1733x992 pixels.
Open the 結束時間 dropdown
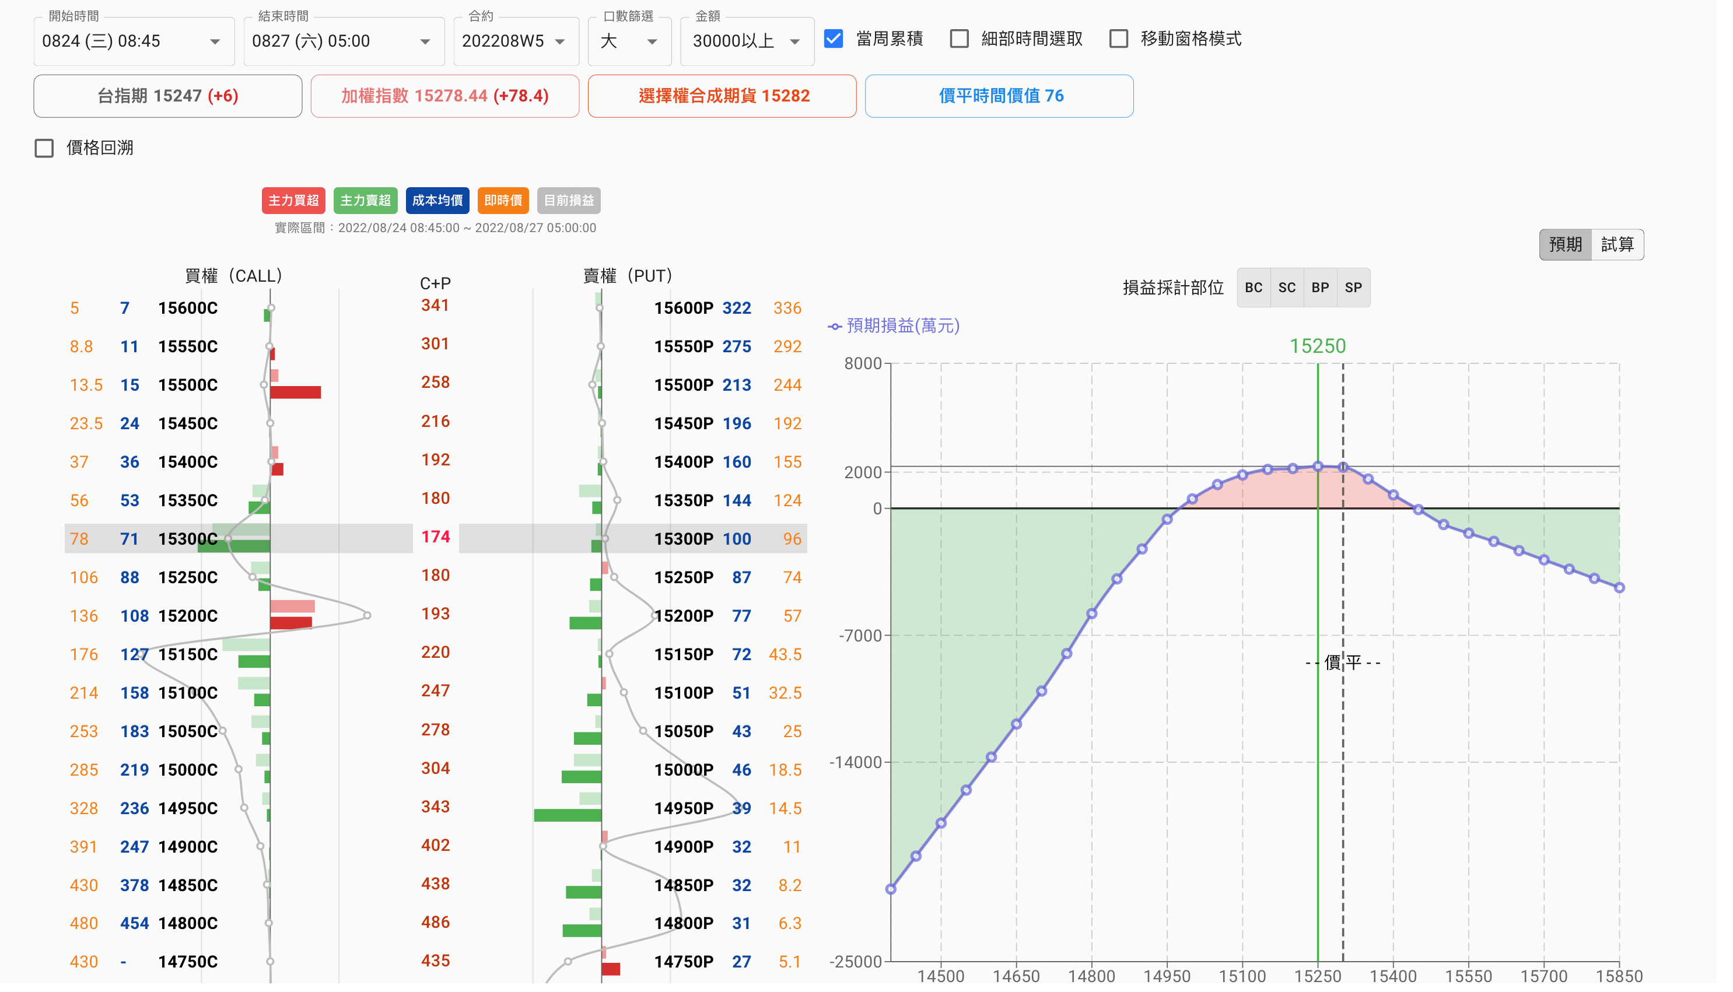coord(343,41)
